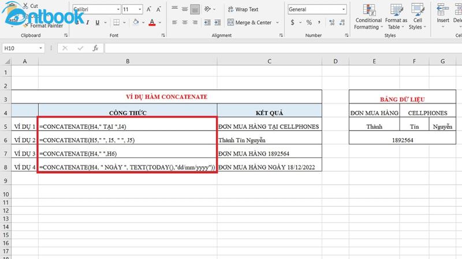Viewport: 462px width, 259px height.
Task: Apply Comma Style format
Action: point(319,22)
